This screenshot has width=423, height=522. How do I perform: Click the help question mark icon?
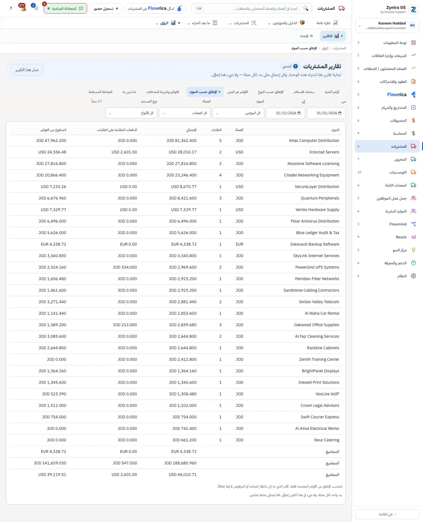coord(11,8)
